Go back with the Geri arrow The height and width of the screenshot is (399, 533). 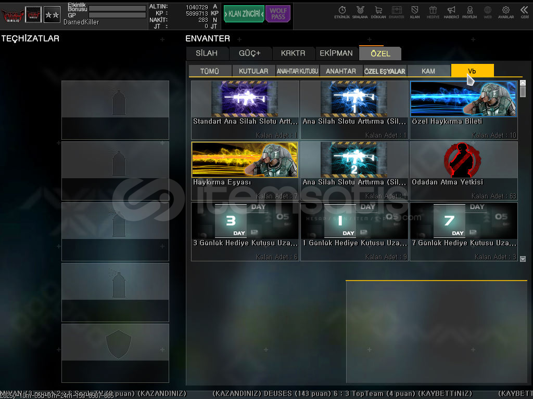[524, 12]
